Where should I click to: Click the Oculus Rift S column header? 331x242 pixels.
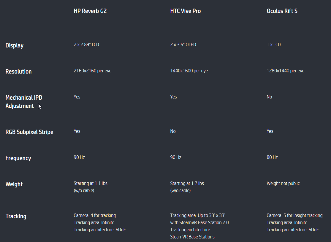(282, 11)
